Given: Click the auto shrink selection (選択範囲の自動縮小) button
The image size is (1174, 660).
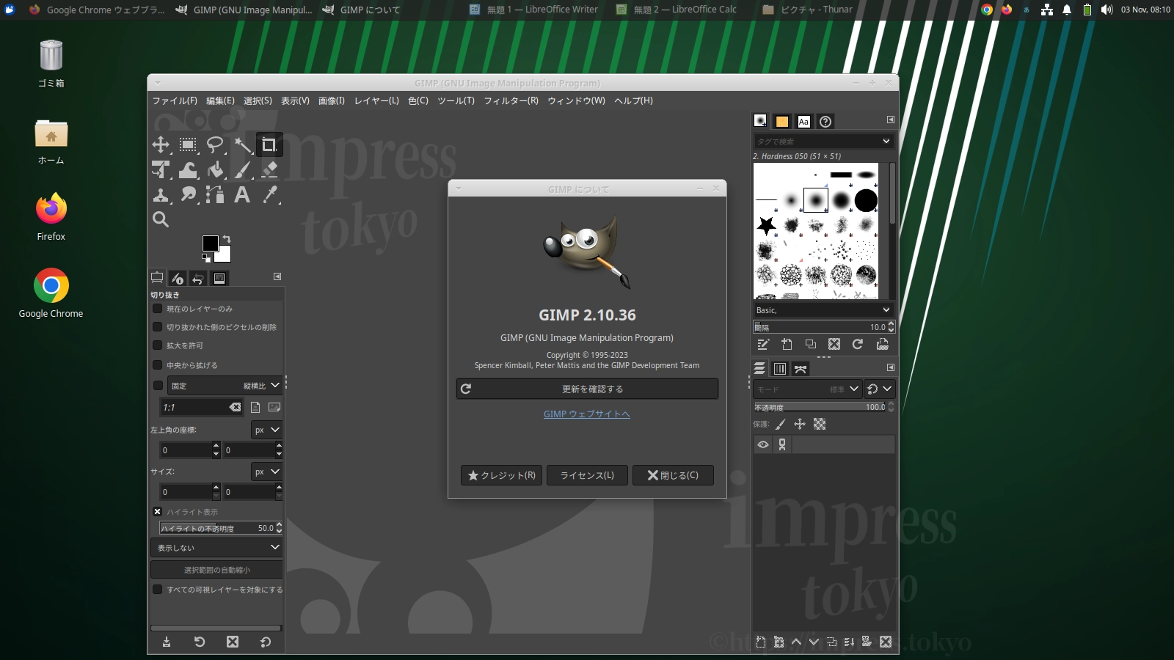Looking at the screenshot, I should pos(216,570).
